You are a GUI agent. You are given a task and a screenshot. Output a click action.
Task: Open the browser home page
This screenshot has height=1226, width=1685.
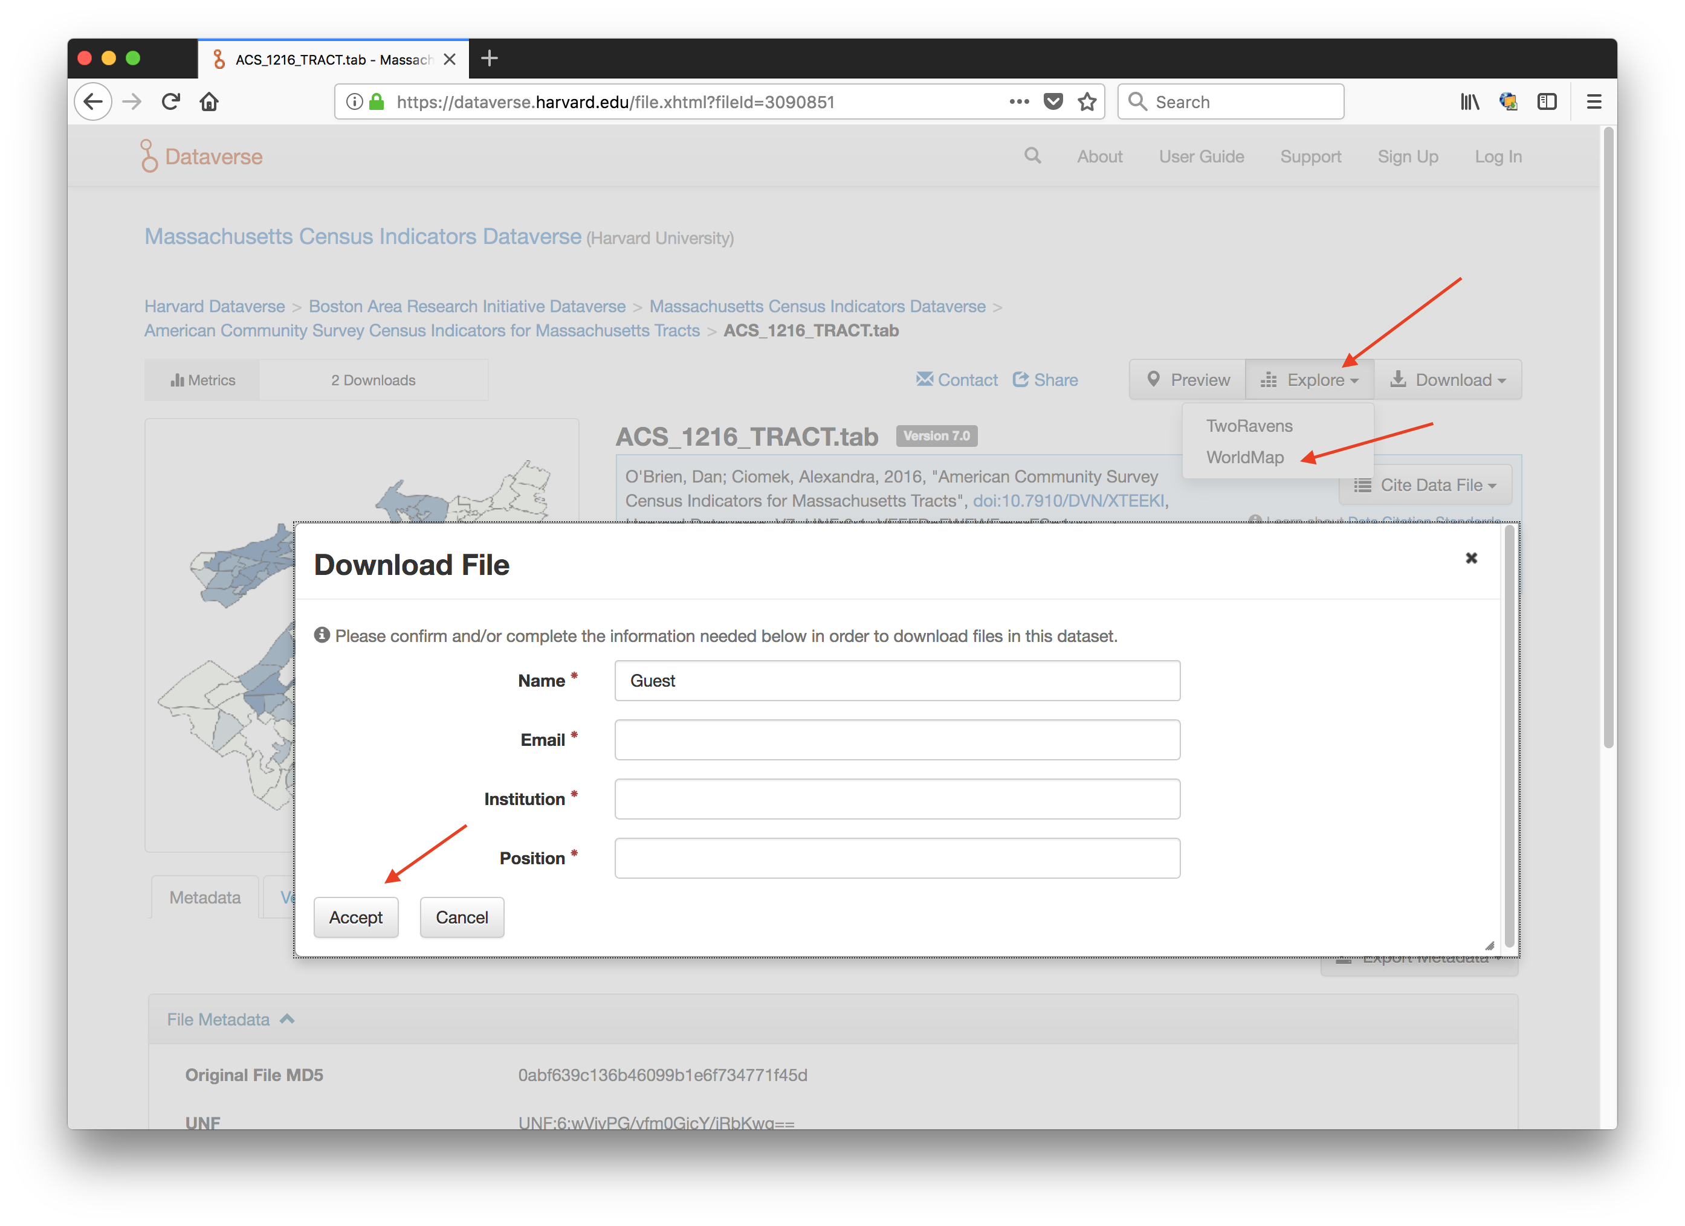tap(210, 101)
